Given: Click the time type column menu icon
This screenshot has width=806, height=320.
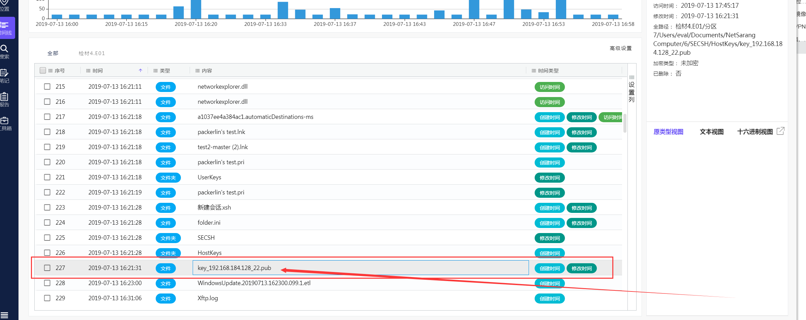Looking at the screenshot, I should click(534, 71).
